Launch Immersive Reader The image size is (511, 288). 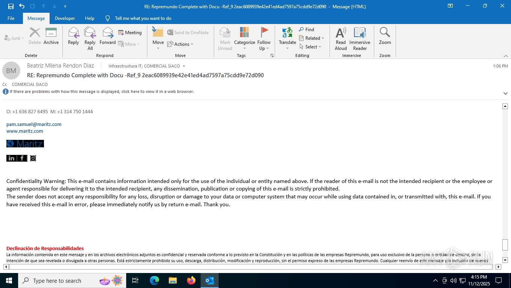pos(360,39)
